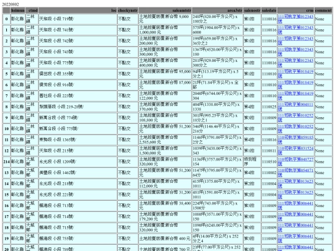Follow link 110司執字第031524號 in row 12

(295, 151)
